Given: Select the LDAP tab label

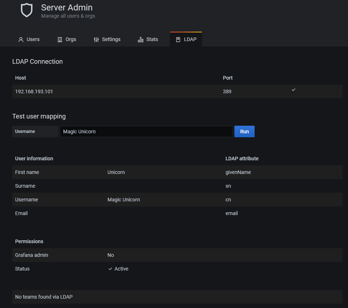Looking at the screenshot, I should [190, 40].
